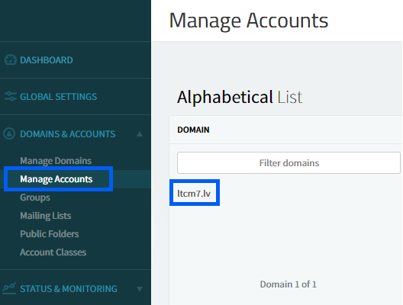
Task: Open the Groups page
Action: click(35, 197)
